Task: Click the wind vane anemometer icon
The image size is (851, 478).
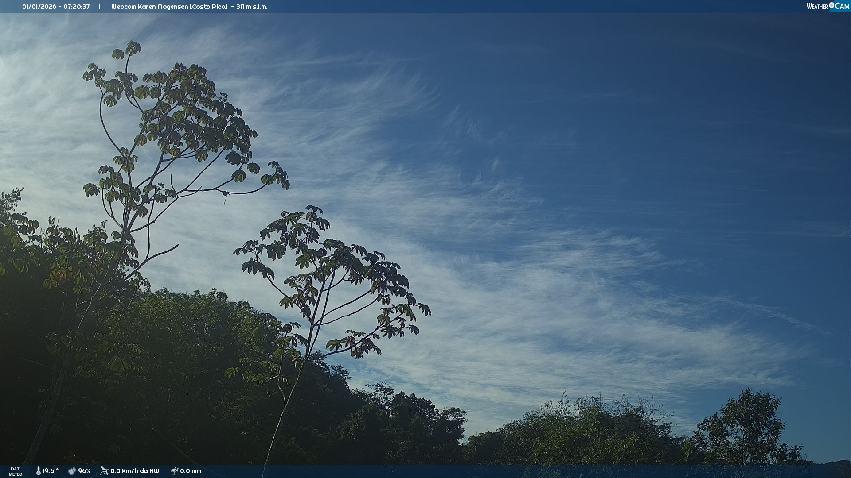Action: click(x=104, y=471)
